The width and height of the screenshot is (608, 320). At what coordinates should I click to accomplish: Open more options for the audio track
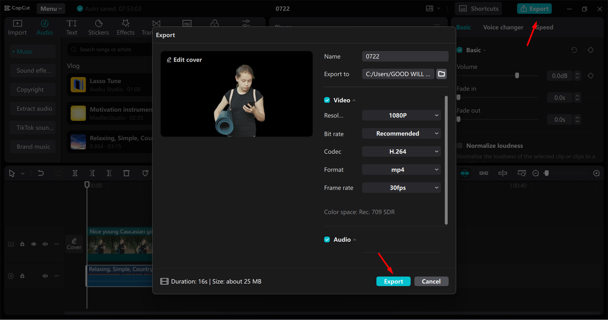[x=57, y=276]
